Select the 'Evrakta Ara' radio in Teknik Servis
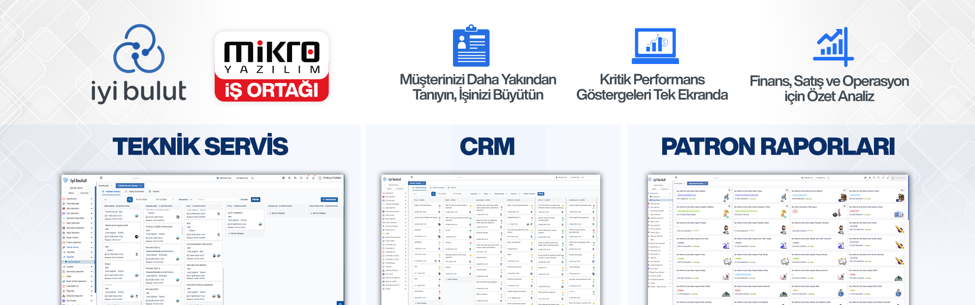This screenshot has width=975, height=305. [x=235, y=178]
